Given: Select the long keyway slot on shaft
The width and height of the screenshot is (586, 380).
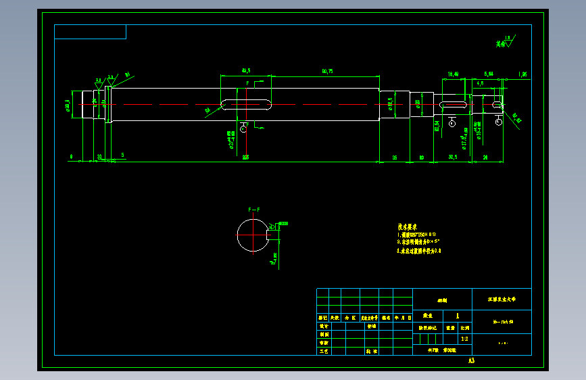Looking at the screenshot, I should 246,105.
